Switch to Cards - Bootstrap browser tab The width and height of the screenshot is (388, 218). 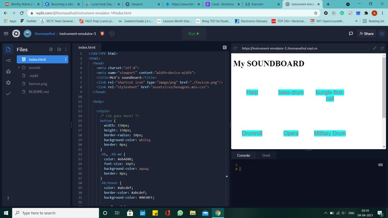pyautogui.click(x=223, y=4)
